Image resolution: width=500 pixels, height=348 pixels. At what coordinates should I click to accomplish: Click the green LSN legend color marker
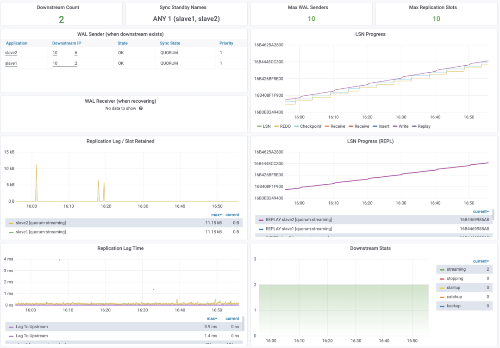[x=259, y=126]
